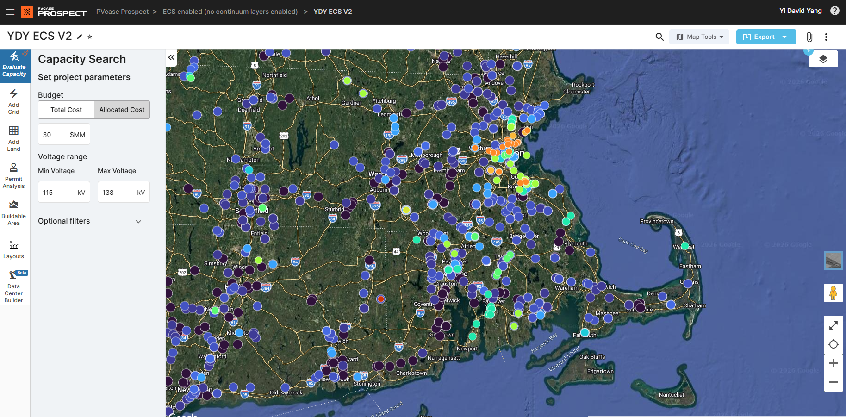846x417 pixels.
Task: Expand the Export dropdown arrow
Action: coord(784,37)
